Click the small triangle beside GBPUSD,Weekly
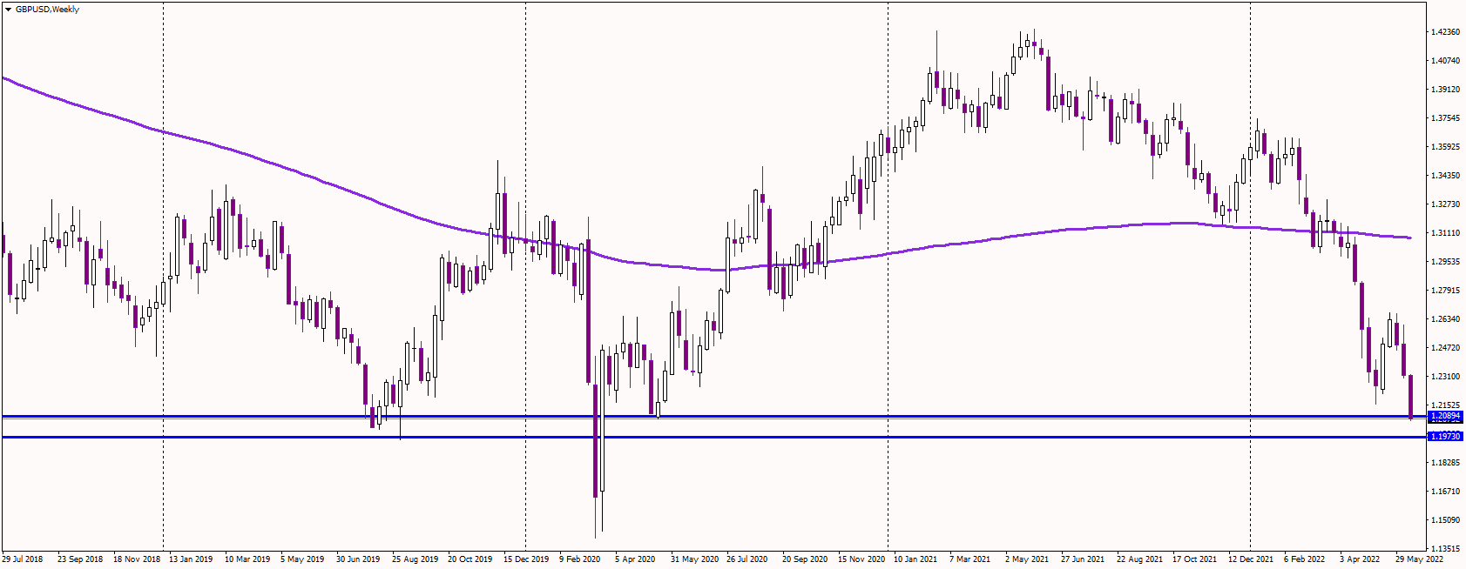This screenshot has width=1466, height=569. (9, 10)
